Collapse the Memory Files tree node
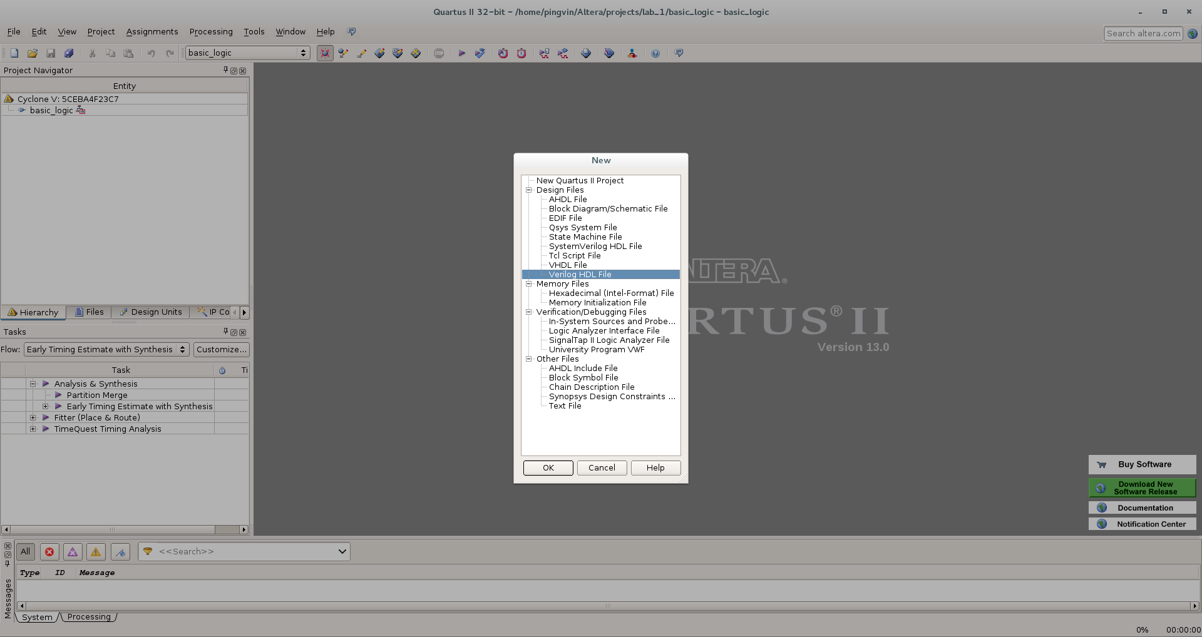 (x=528, y=283)
